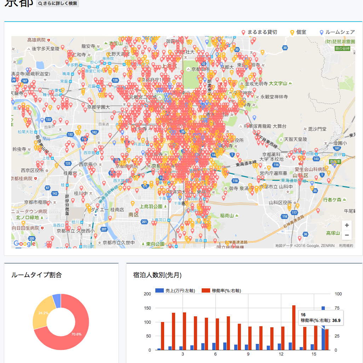363x363 pixels.
Task: Click the 西京極 station icon
Action: pyautogui.click(x=98, y=153)
